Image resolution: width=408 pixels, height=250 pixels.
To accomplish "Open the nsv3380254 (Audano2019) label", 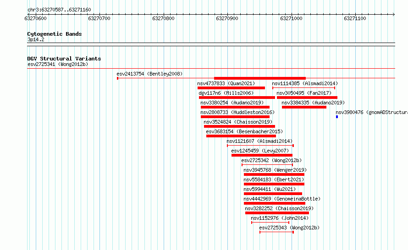I will (x=232, y=103).
